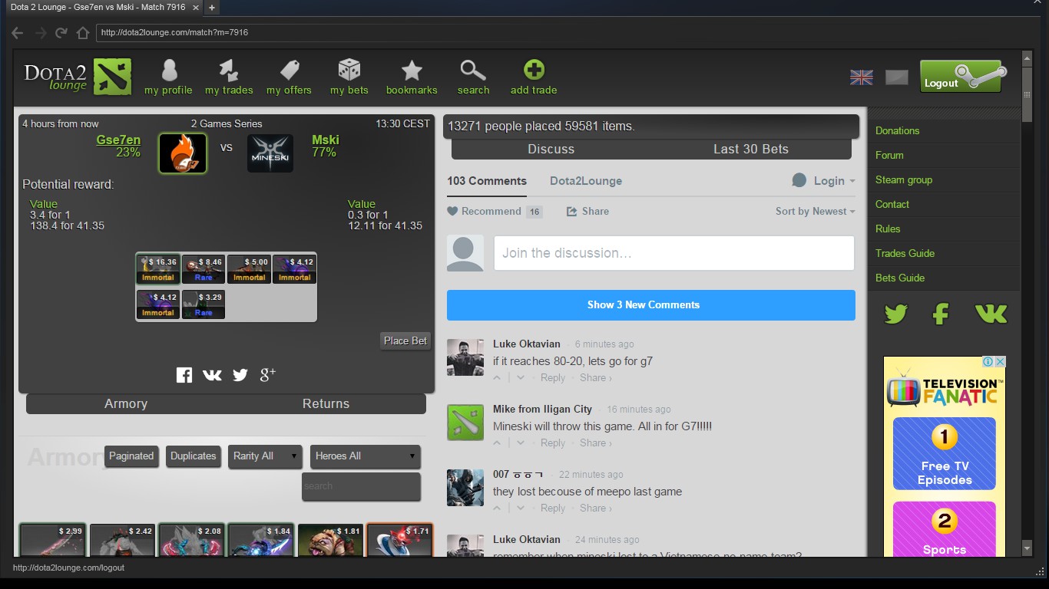Screen dimensions: 1049x589
Task: Upvote Mike from Iligan City's comment
Action: [x=498, y=443]
